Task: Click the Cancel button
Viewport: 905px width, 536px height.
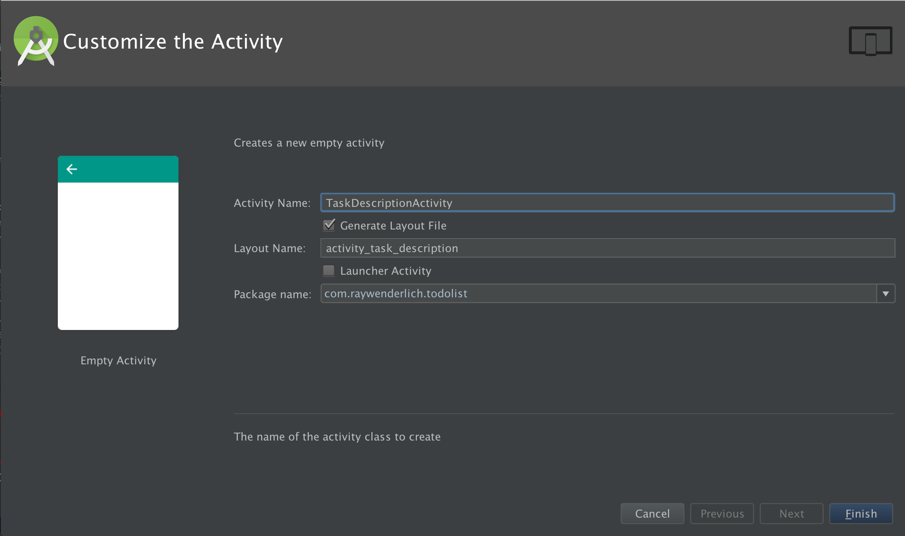Action: [652, 513]
